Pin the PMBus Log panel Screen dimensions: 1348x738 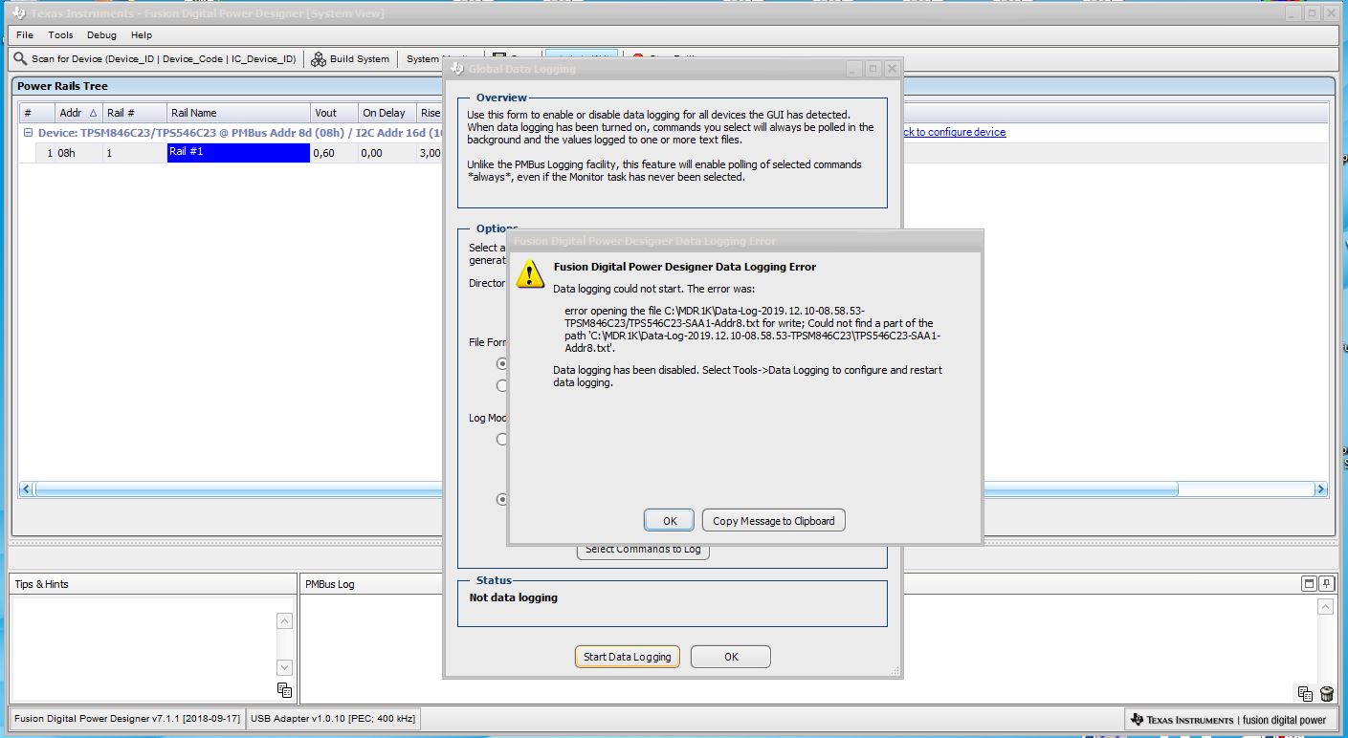[x=1326, y=583]
